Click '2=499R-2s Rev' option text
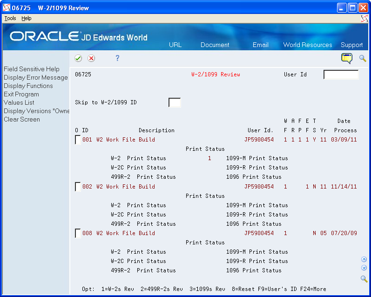 [162, 289]
